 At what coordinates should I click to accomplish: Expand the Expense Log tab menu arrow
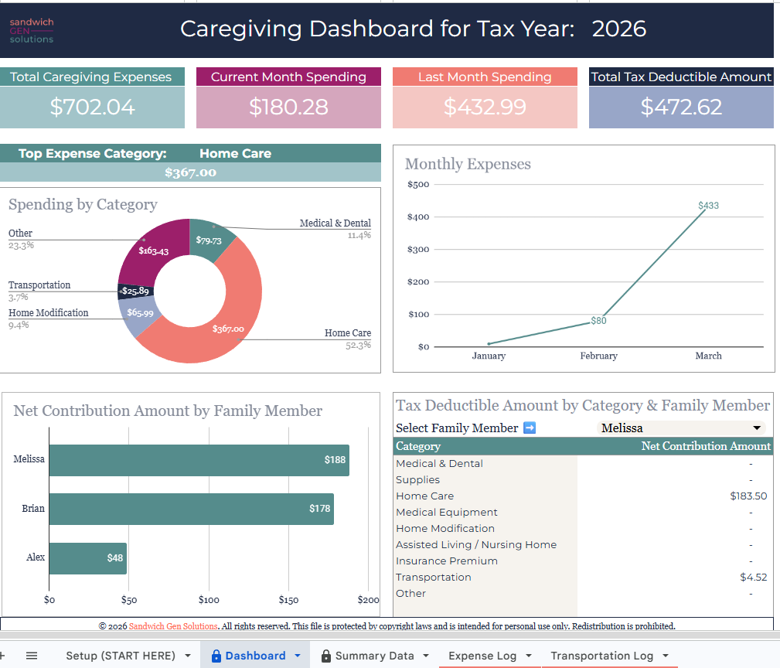pos(528,656)
